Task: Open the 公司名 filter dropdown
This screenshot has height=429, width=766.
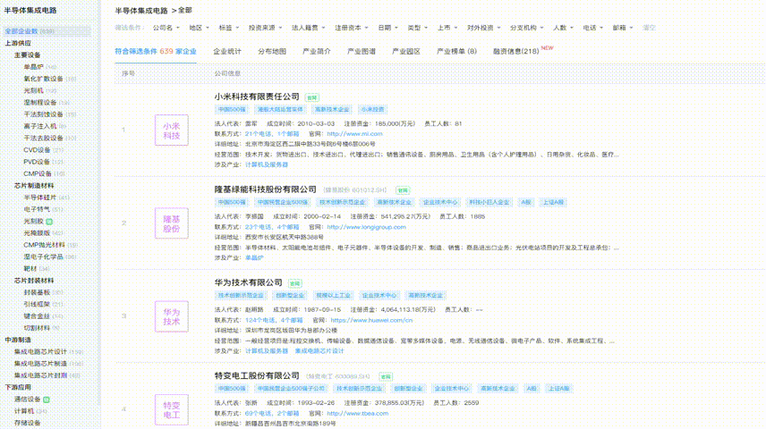Action: pos(165,28)
